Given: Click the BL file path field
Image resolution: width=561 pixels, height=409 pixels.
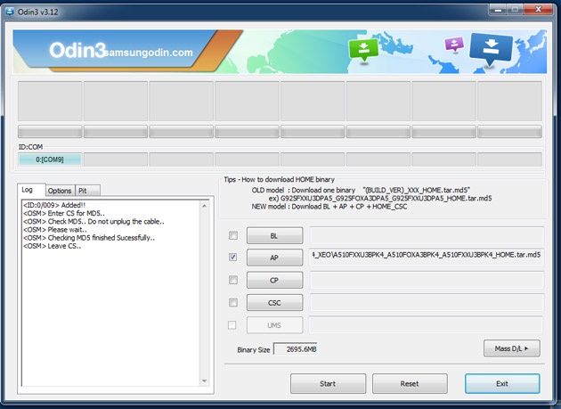Looking at the screenshot, I should tap(427, 235).
